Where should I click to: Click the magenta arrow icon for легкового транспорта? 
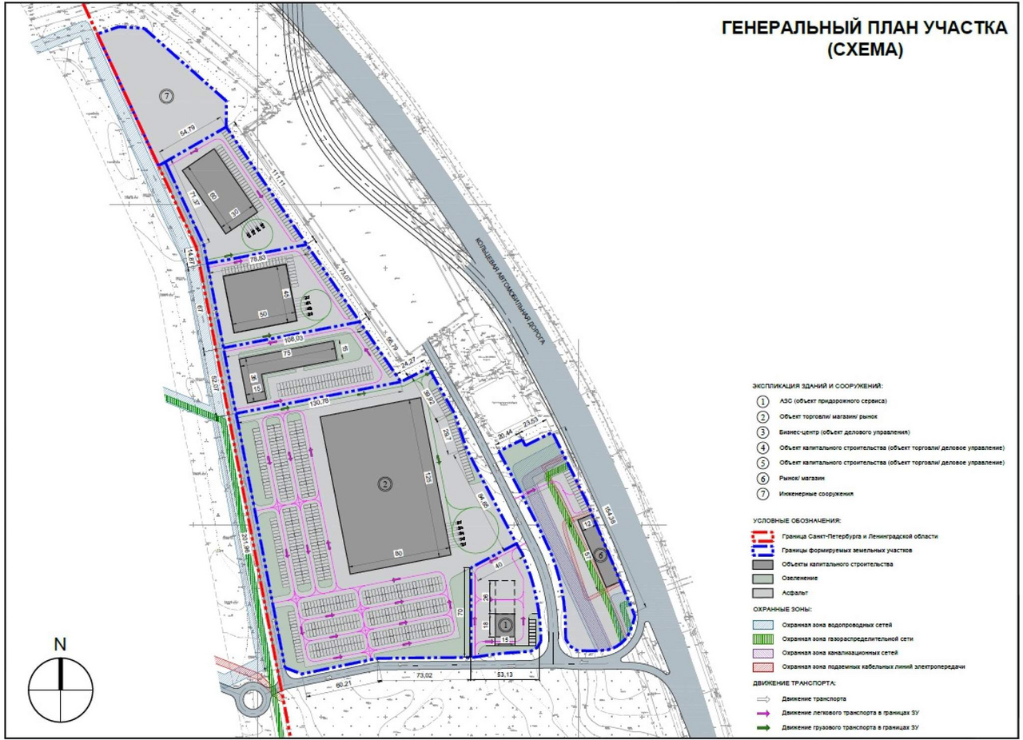tap(762, 713)
